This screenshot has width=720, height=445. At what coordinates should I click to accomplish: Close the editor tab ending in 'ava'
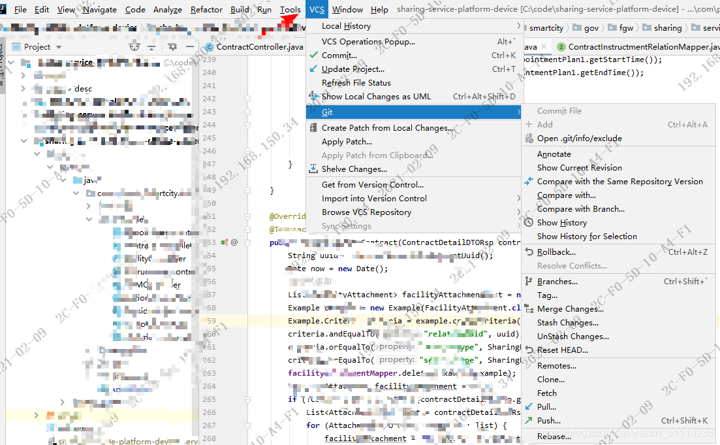pos(544,46)
